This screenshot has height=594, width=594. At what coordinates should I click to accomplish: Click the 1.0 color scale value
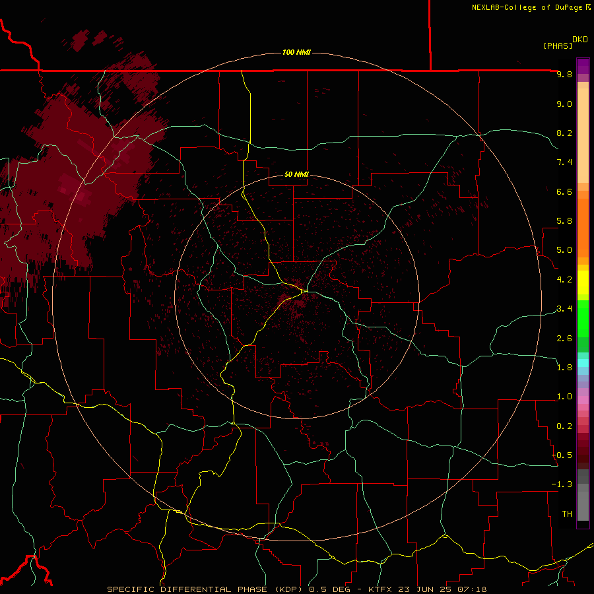[x=564, y=397]
